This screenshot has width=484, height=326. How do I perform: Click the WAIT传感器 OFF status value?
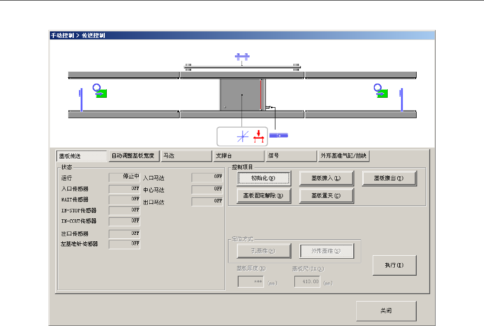click(124, 200)
